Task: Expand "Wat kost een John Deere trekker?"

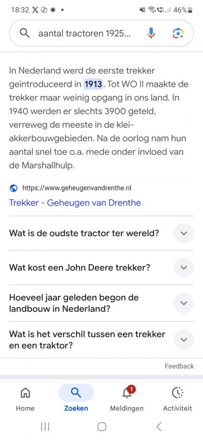Action: [101, 267]
